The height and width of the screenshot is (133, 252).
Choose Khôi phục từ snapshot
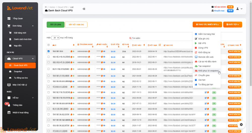(207, 71)
